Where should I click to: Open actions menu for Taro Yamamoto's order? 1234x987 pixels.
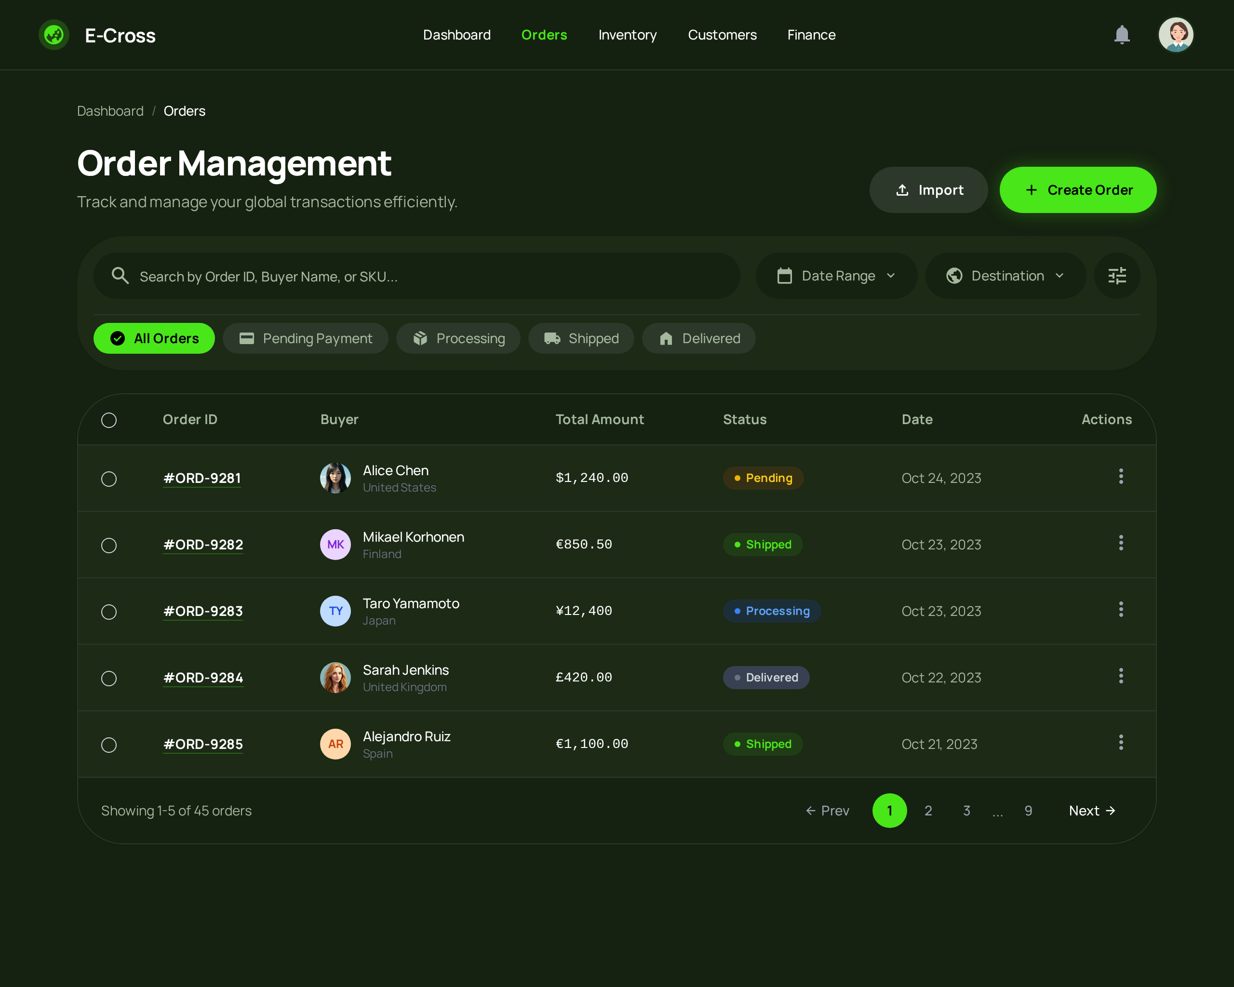[1120, 609]
